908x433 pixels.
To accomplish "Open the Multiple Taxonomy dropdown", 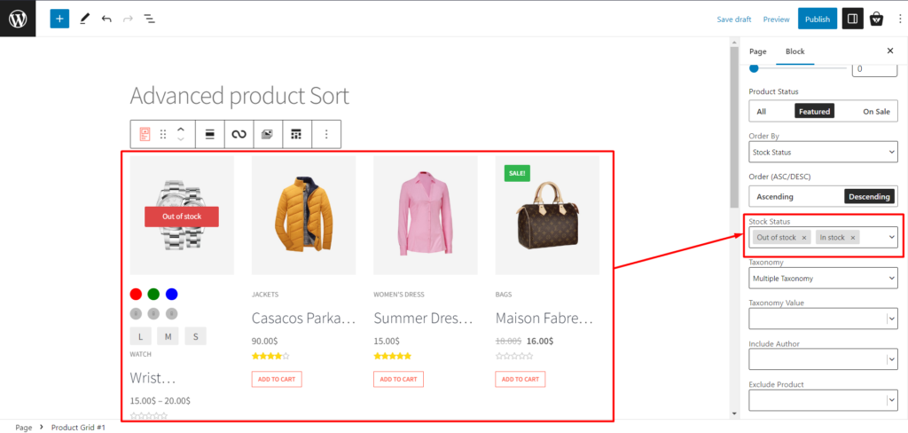I will pos(823,279).
